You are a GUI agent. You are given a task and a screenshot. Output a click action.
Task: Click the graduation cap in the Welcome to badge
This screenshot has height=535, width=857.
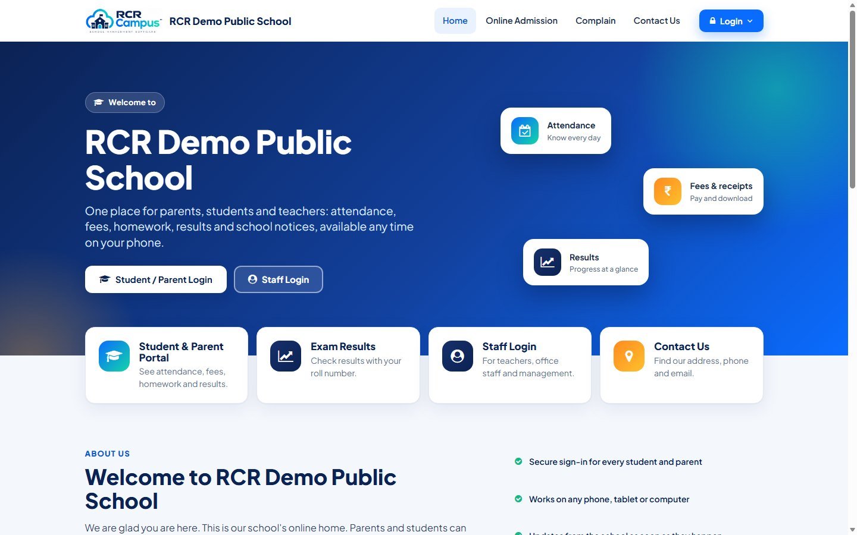[x=99, y=102]
